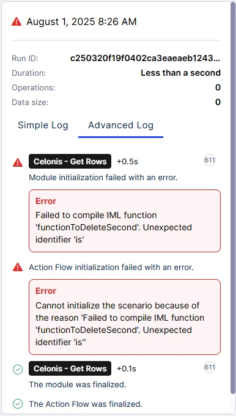Click the Less than a second duration value
The height and width of the screenshot is (416, 236).
(180, 73)
